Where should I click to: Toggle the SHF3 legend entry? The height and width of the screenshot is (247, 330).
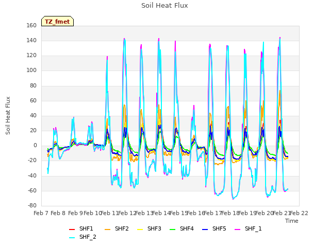pyautogui.click(x=149, y=228)
